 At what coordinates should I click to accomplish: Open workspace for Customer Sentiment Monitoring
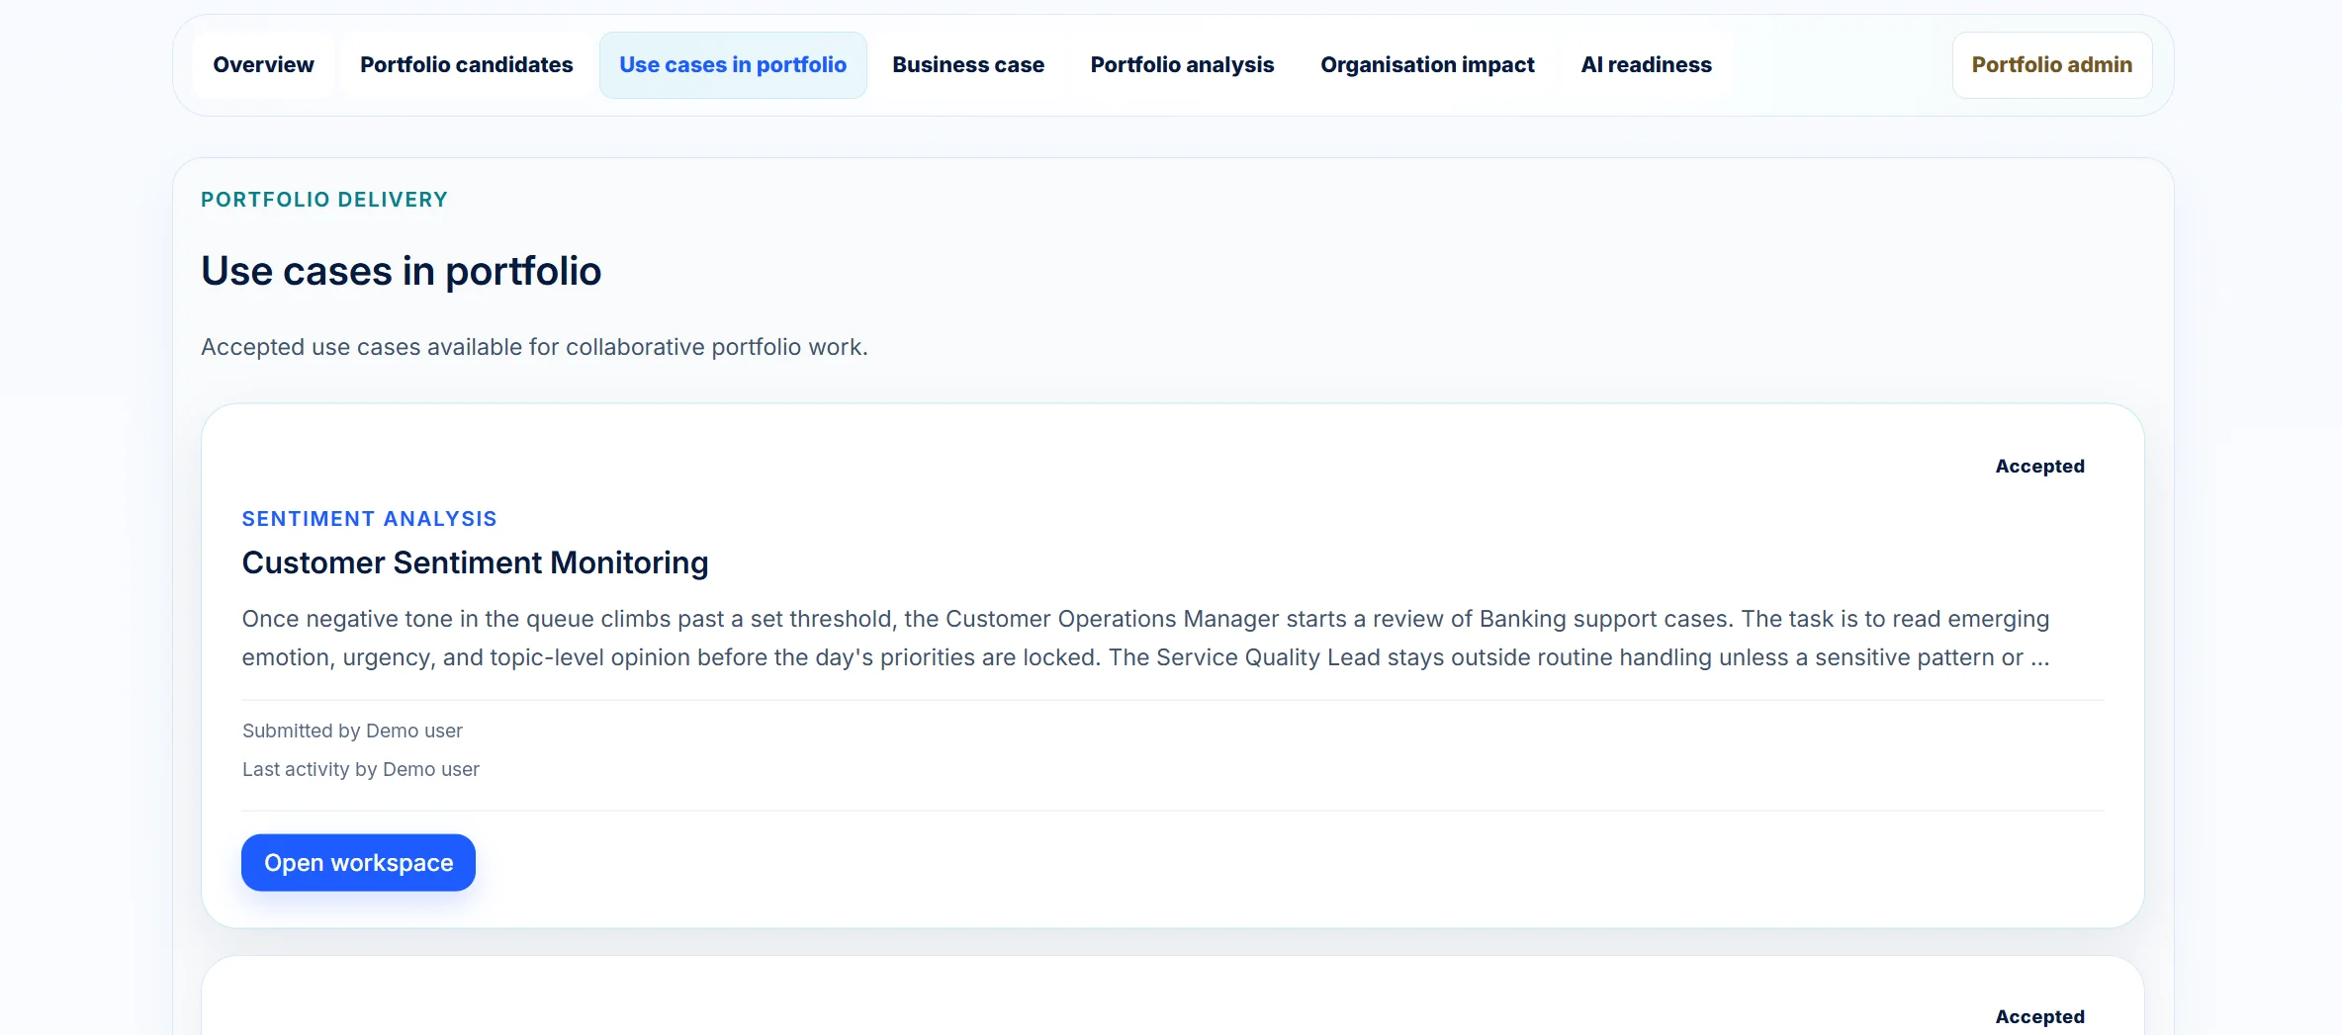click(x=358, y=862)
